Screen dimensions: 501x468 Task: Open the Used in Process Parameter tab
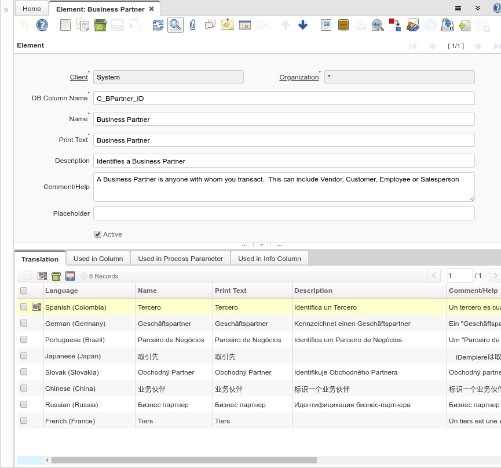pyautogui.click(x=180, y=259)
